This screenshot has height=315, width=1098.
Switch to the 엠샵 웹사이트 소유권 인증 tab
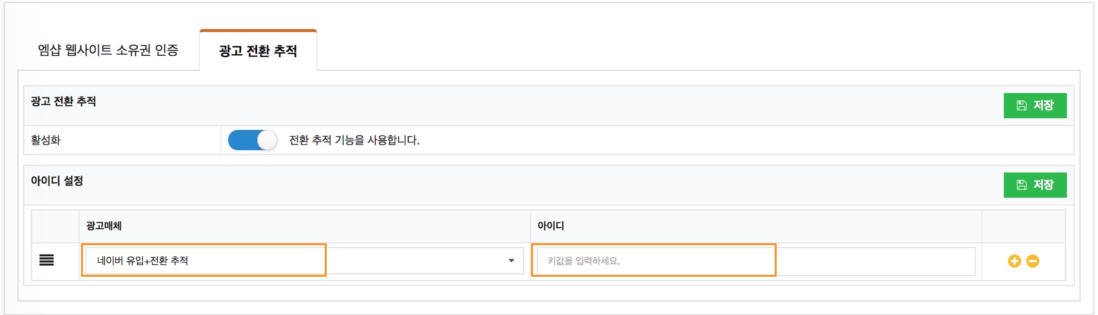coord(108,50)
